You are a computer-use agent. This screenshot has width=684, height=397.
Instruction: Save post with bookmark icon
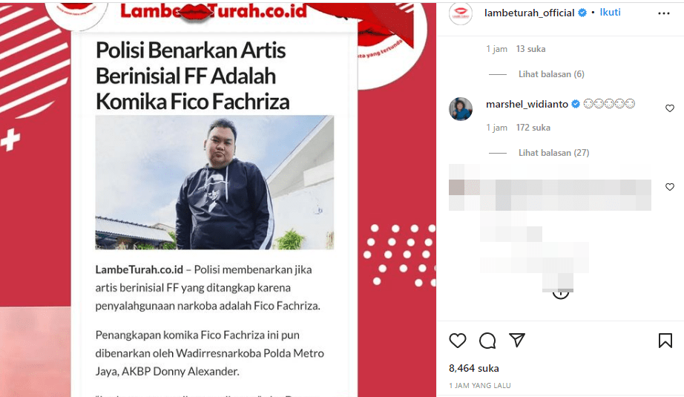(665, 341)
